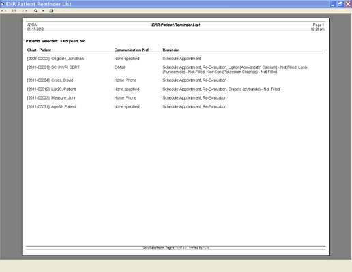Click the ARRA label in report header
The height and width of the screenshot is (272, 352).
point(32,25)
